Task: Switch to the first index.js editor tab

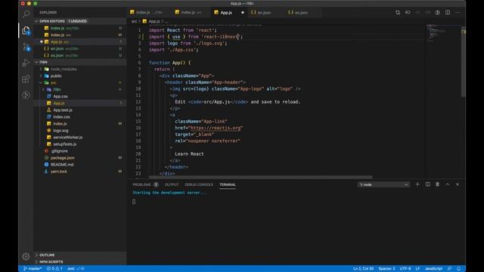Action: tap(148, 12)
